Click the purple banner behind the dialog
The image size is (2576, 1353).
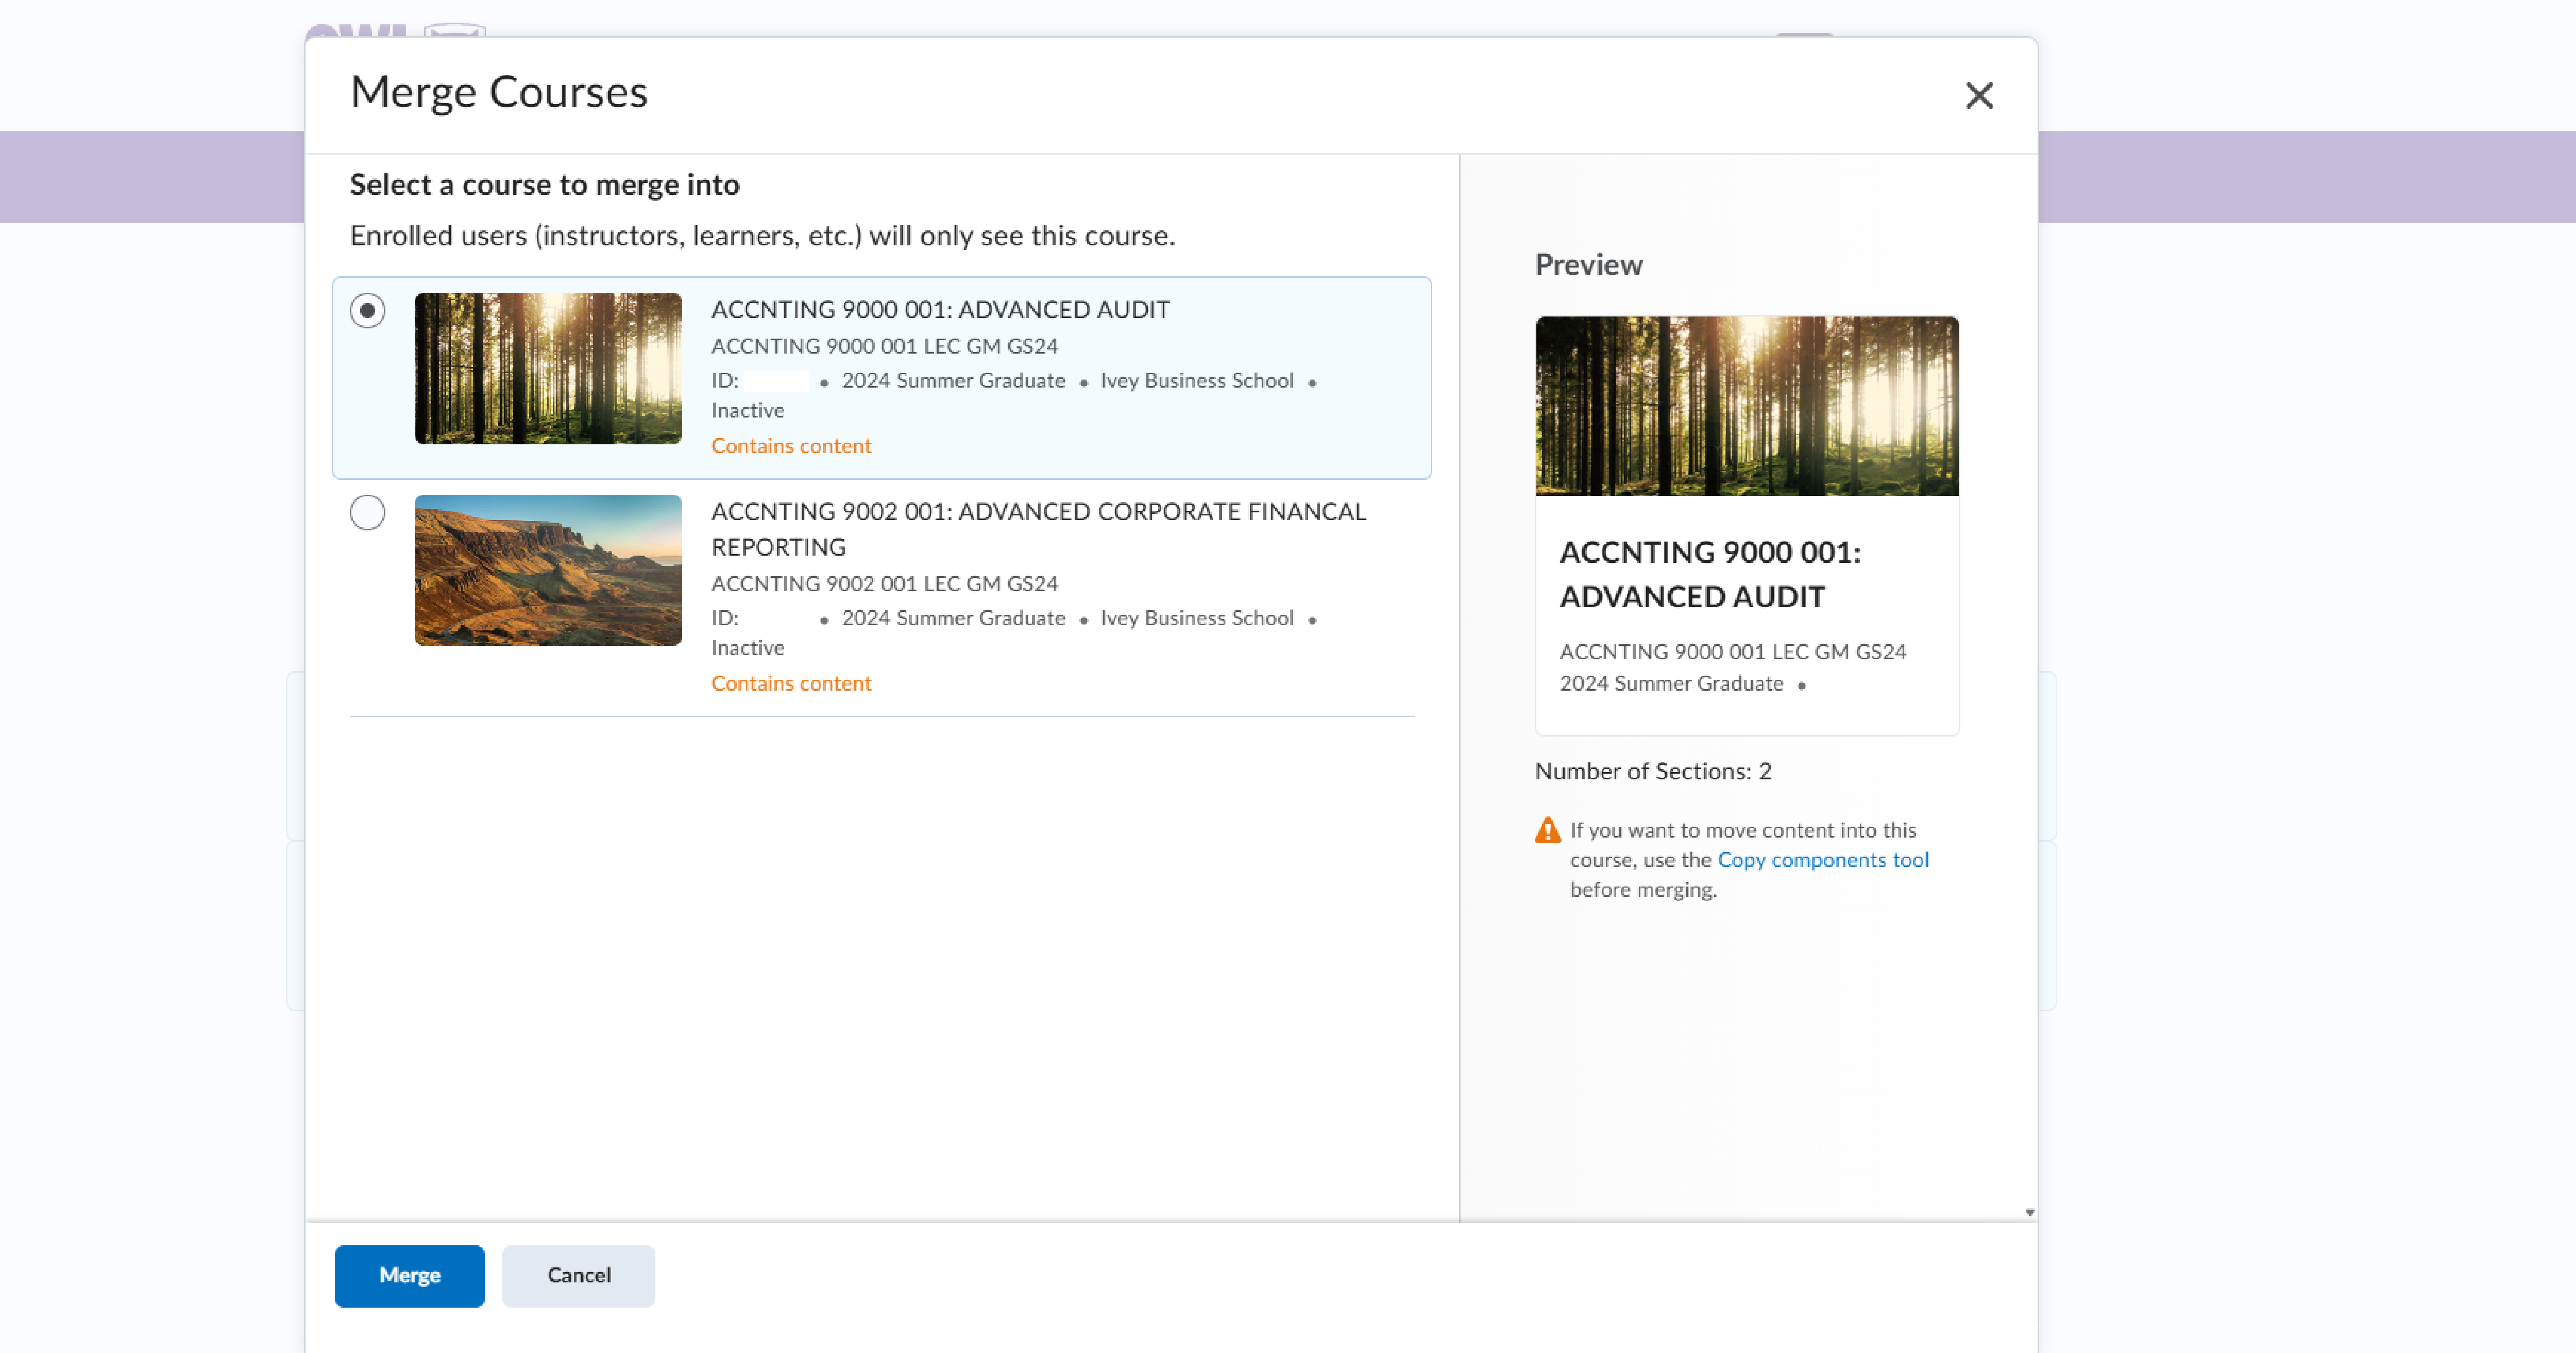click(x=150, y=177)
